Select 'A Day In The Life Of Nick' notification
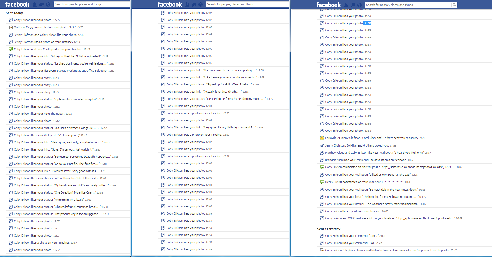This screenshot has width=492, height=257. pos(68,56)
